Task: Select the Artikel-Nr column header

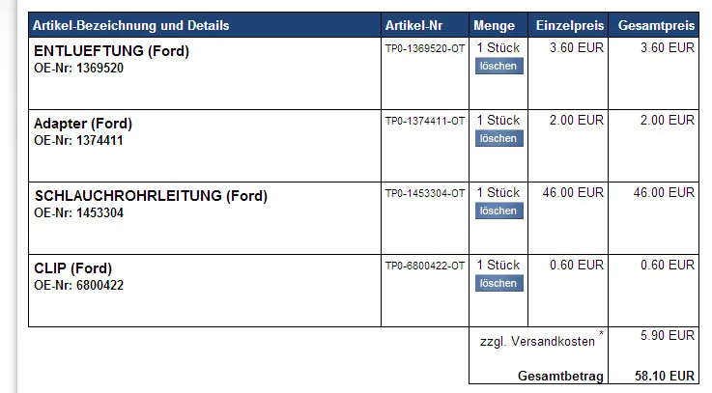Action: tap(413, 25)
